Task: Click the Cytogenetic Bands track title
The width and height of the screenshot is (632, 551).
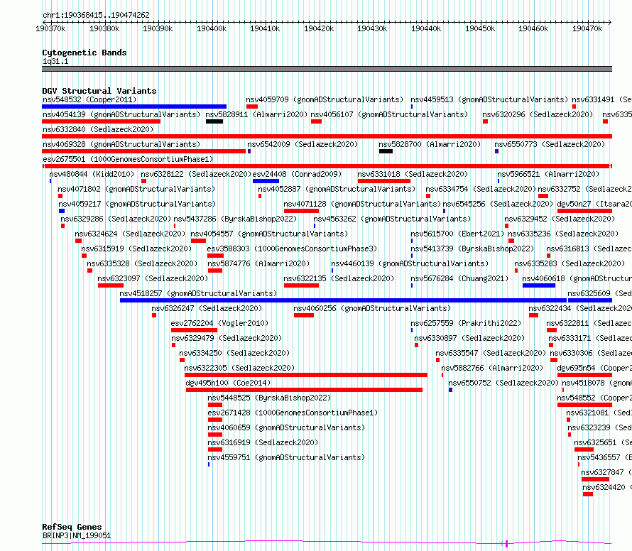Action: pos(85,53)
